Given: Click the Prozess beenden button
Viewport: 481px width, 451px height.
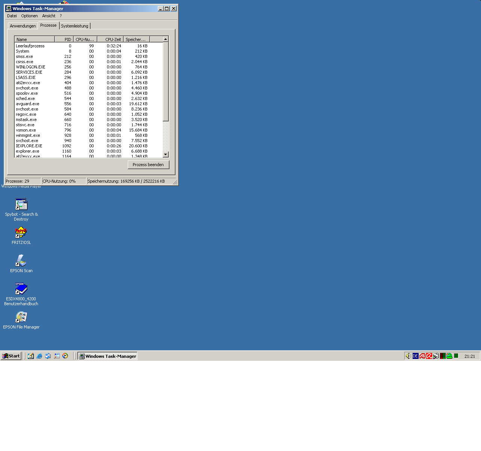Looking at the screenshot, I should tap(148, 165).
